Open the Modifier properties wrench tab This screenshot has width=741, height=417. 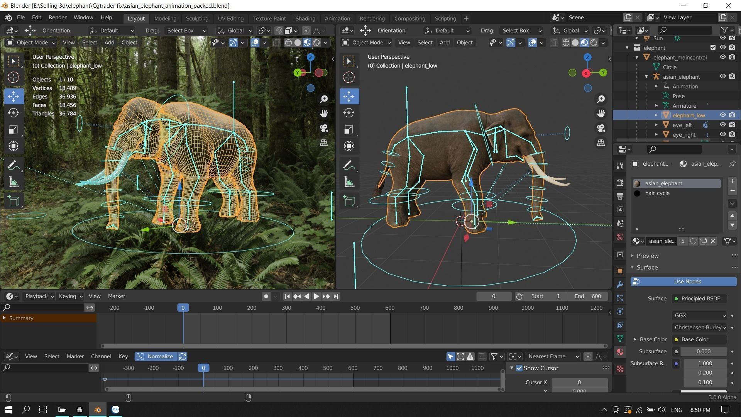[x=620, y=285]
